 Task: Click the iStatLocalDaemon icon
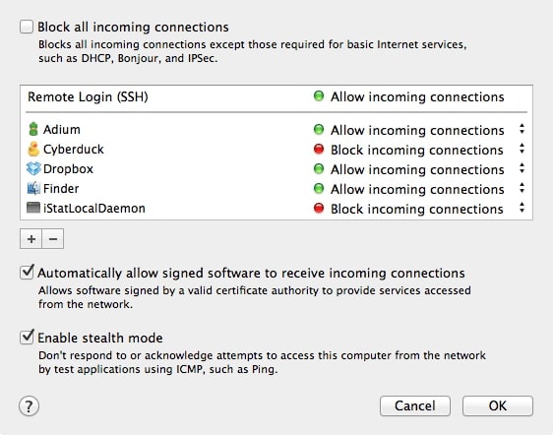point(33,208)
